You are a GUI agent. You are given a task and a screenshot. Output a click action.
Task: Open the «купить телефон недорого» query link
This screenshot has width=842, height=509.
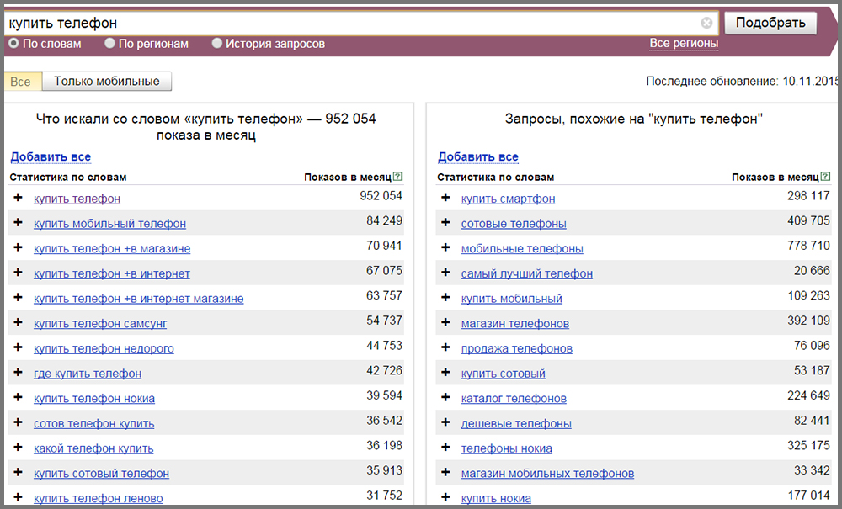[104, 348]
